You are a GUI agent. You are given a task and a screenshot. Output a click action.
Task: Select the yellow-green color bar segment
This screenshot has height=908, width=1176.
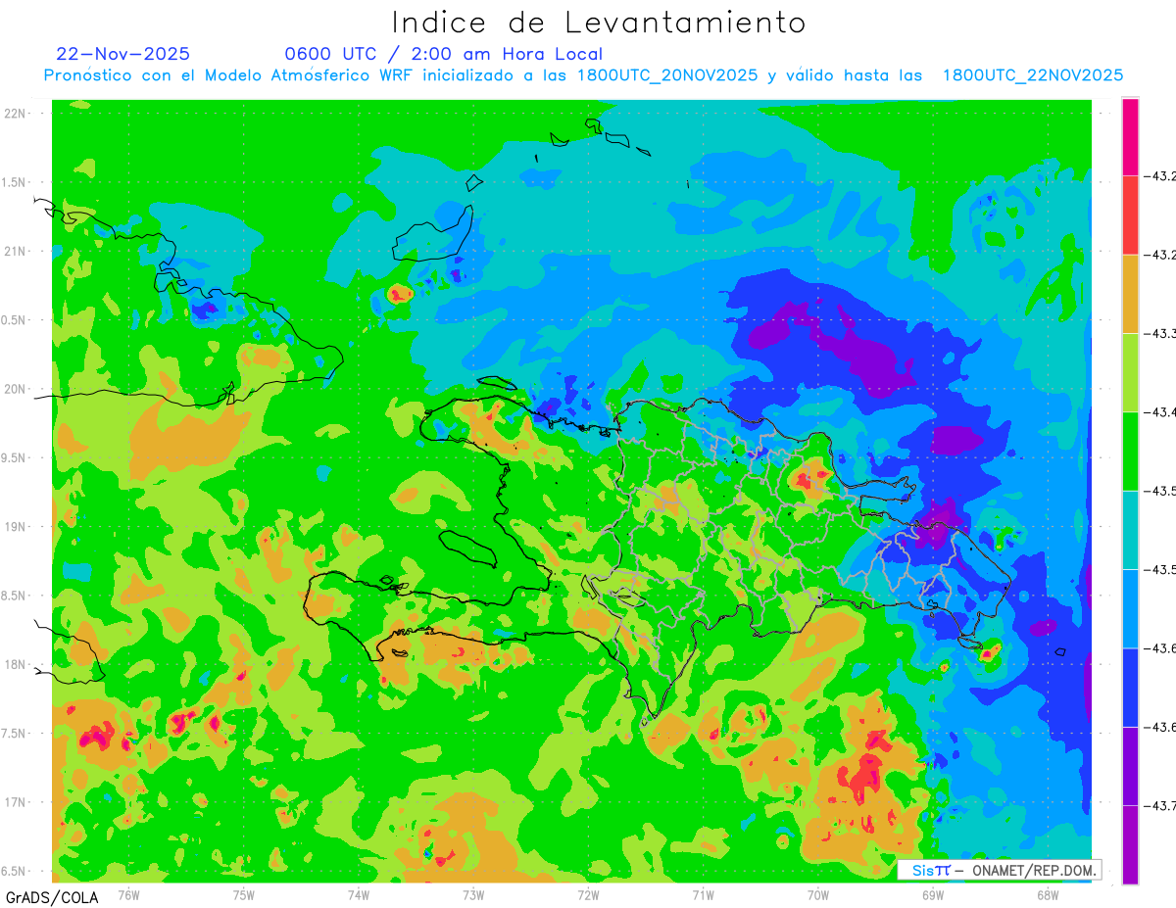tap(1130, 373)
